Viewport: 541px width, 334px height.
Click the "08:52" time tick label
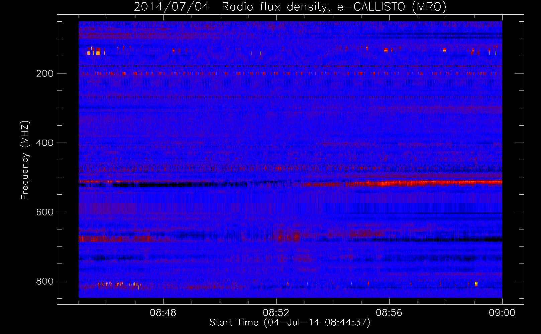276,313
